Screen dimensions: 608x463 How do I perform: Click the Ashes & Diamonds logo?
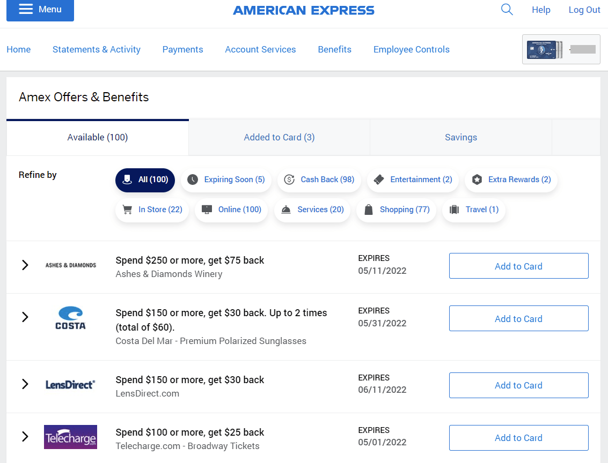click(x=71, y=265)
